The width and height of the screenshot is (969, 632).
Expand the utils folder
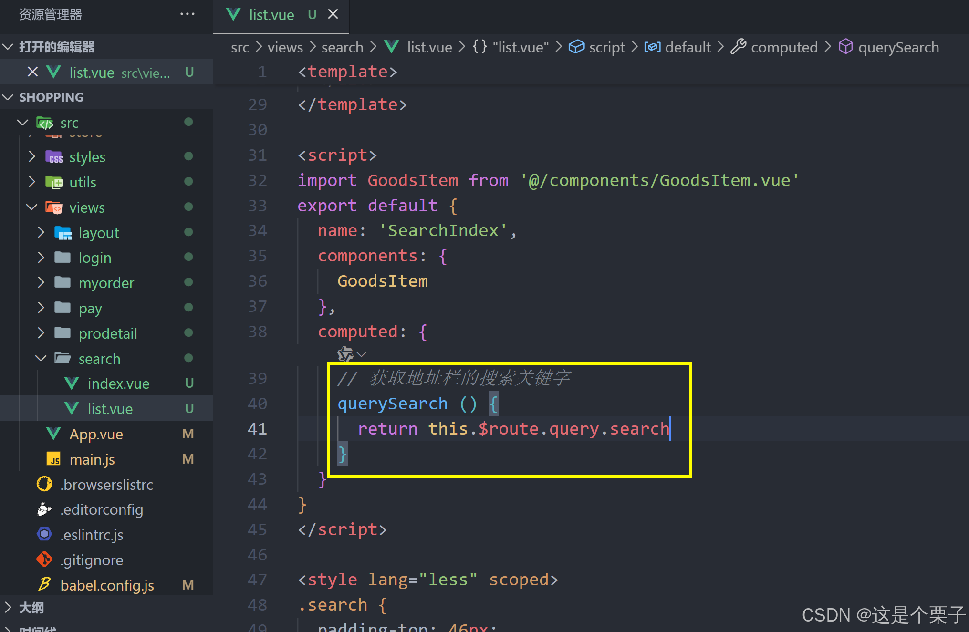click(31, 182)
